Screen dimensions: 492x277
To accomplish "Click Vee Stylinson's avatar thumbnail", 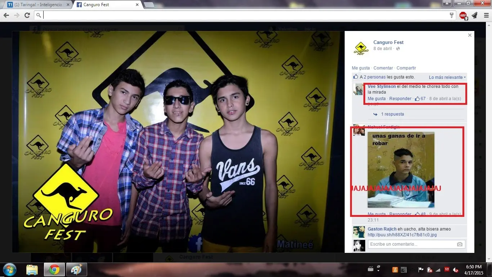I will point(358,89).
